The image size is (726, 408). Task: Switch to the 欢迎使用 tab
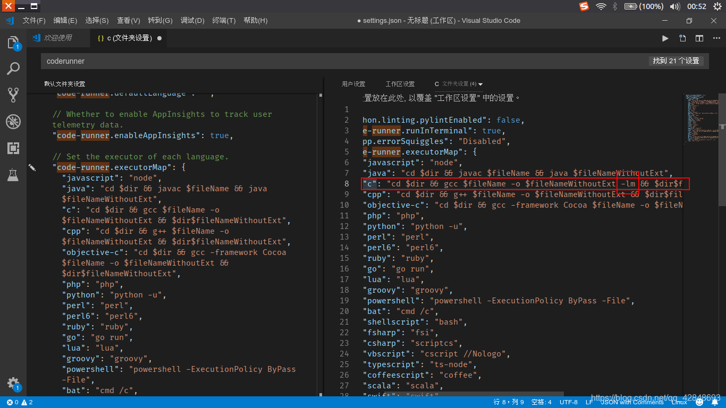(x=58, y=38)
